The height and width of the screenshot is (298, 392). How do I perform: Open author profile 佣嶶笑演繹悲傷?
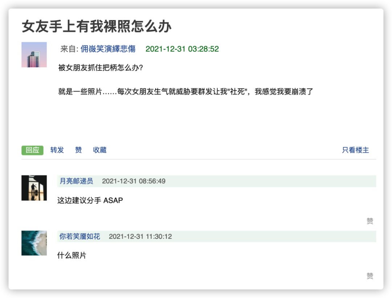click(x=108, y=49)
